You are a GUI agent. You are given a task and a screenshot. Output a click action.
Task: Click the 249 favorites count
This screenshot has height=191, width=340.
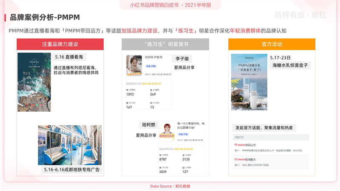pos(153,94)
